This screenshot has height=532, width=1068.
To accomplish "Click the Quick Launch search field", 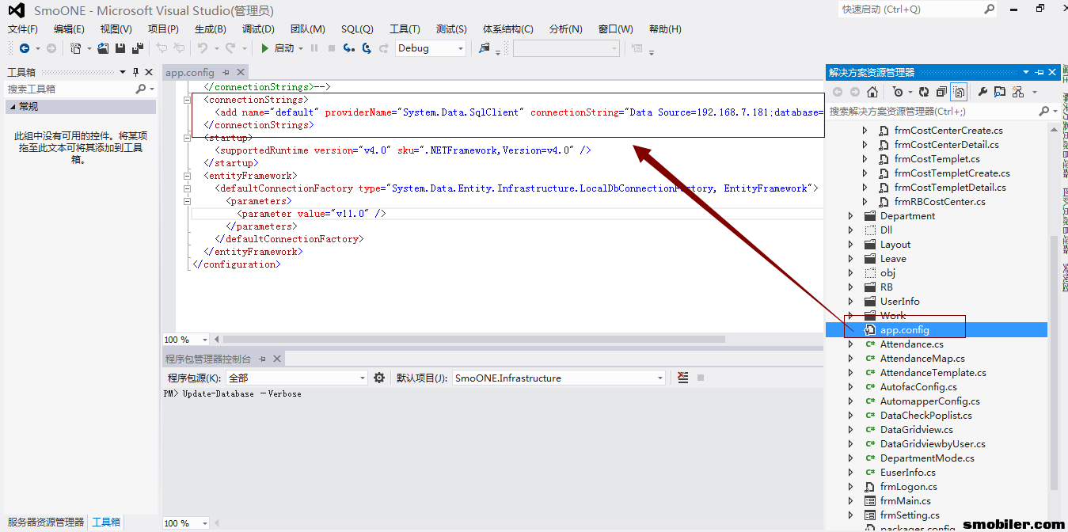I will pos(910,9).
